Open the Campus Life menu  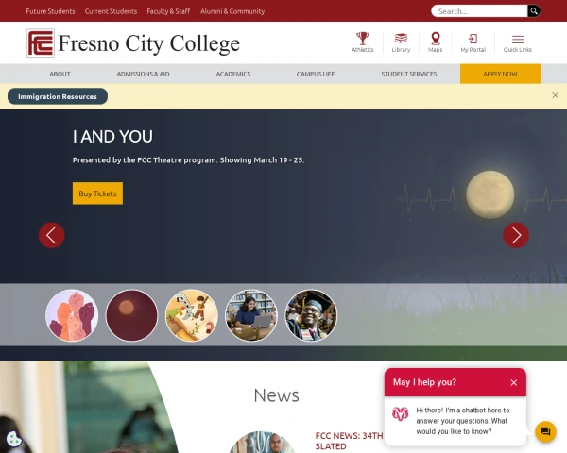(x=316, y=74)
